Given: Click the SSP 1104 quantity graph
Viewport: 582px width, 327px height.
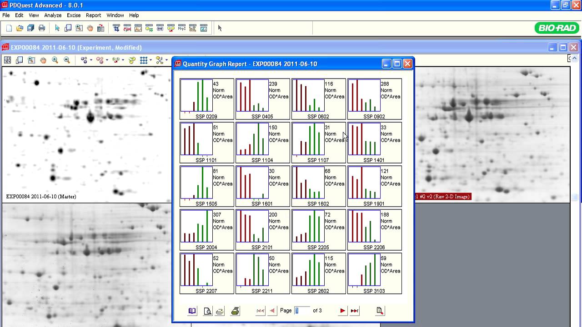Looking at the screenshot, I should coord(263,143).
